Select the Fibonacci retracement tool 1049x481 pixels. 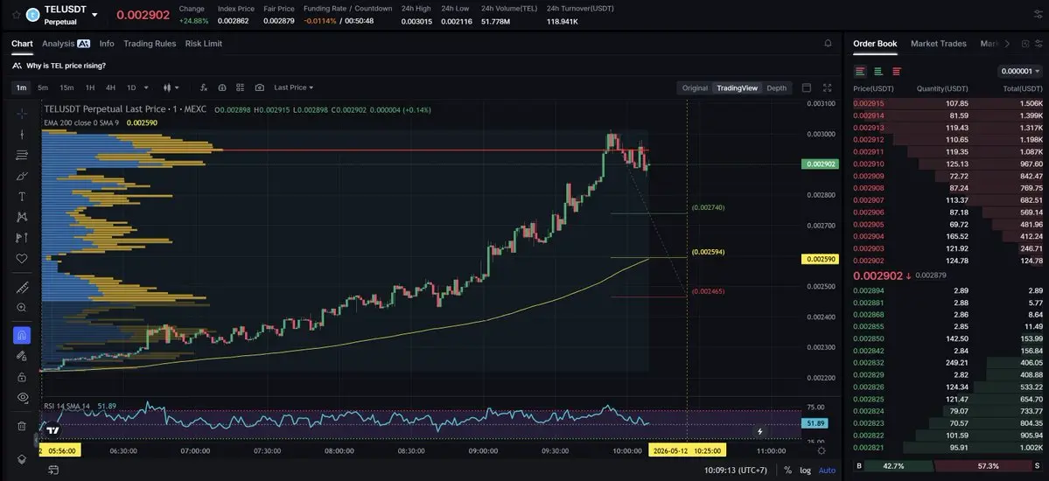coord(21,155)
